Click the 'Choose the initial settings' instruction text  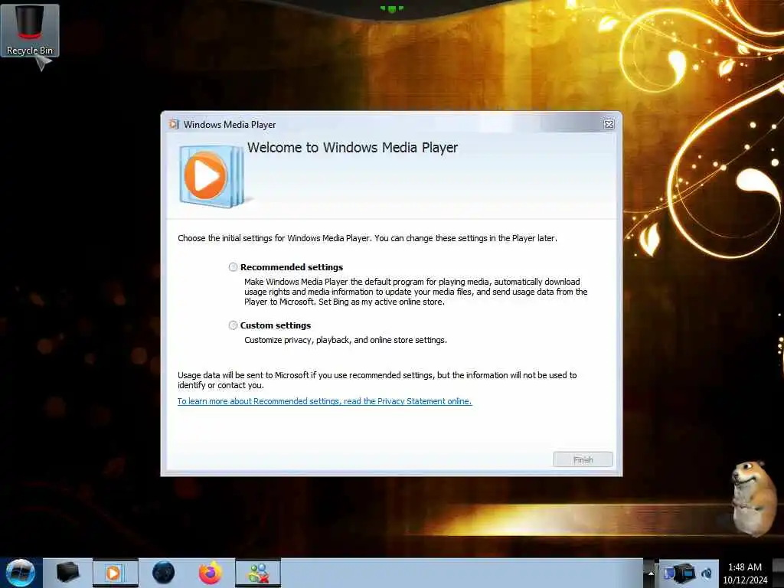click(x=367, y=238)
